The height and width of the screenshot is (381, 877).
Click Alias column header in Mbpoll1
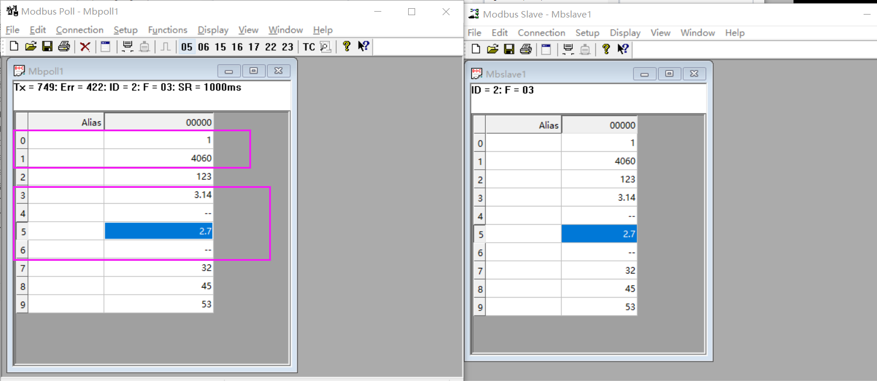66,122
